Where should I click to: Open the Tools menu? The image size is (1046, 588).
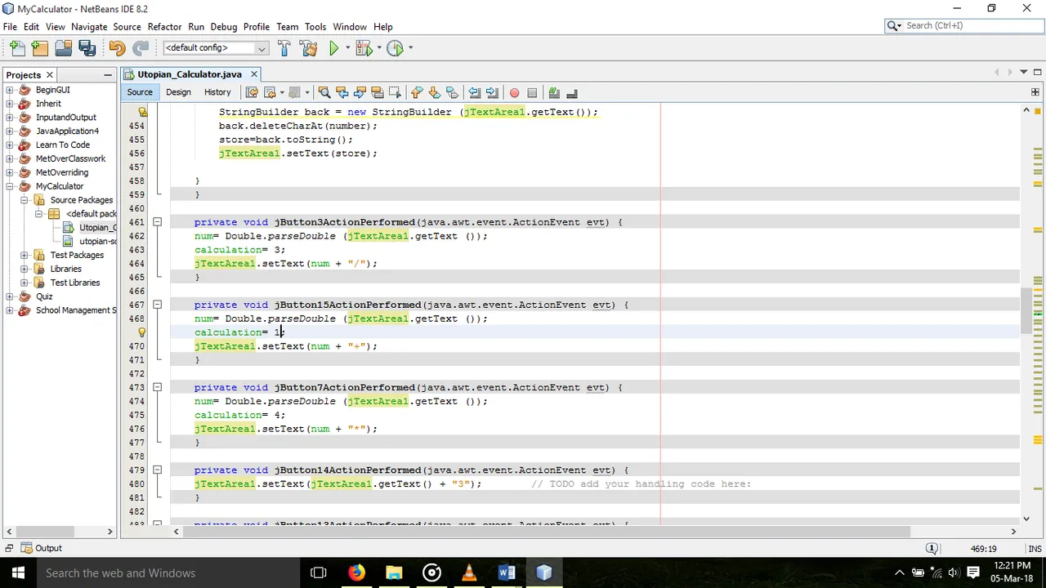(x=315, y=26)
